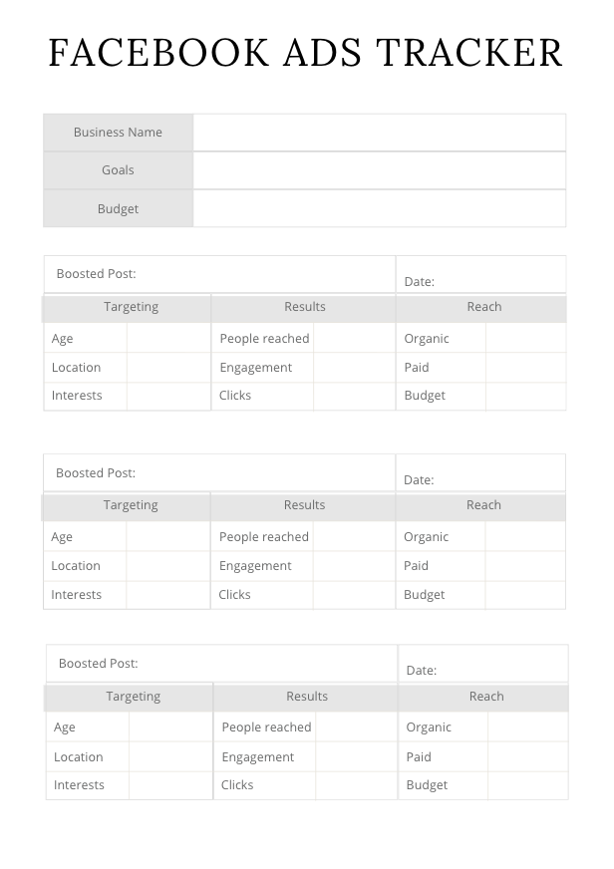
Task: Select Engagement value in second Results table
Action: click(x=354, y=566)
